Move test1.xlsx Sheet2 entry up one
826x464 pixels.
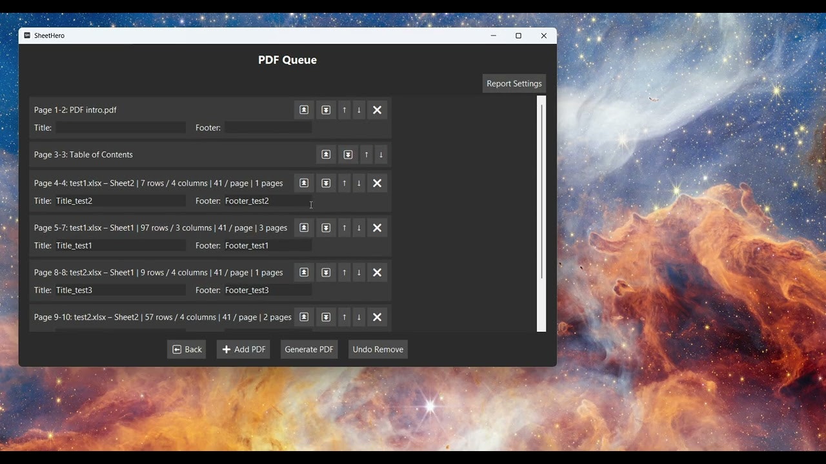[x=345, y=183]
